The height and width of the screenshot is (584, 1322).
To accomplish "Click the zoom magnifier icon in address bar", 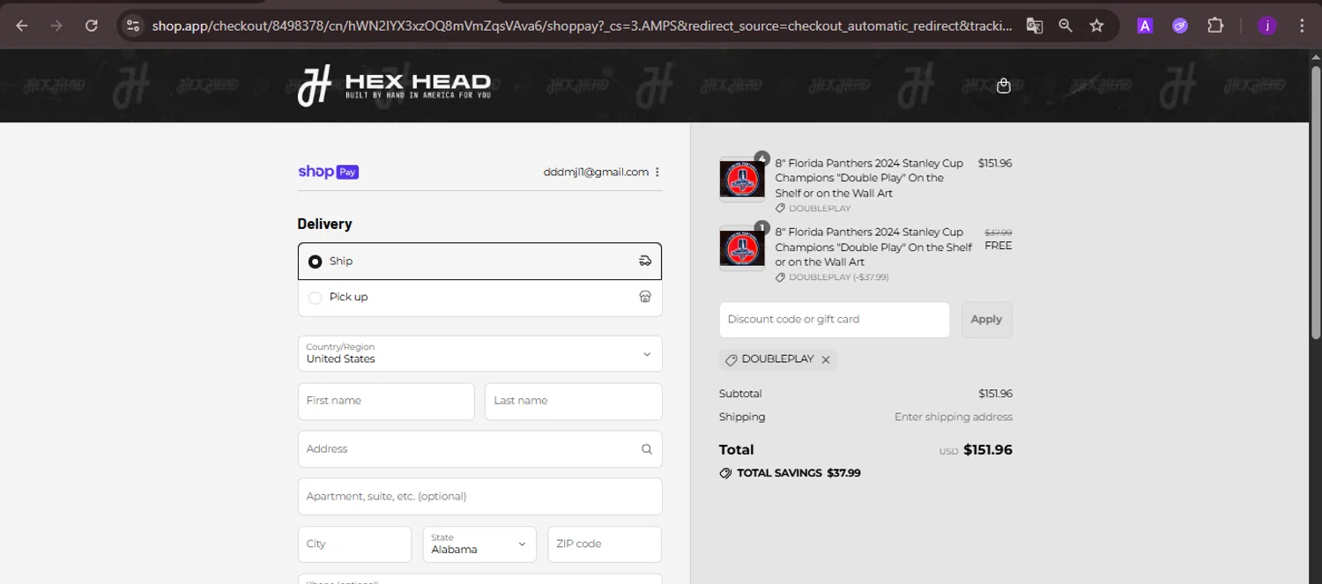I will (x=1066, y=26).
